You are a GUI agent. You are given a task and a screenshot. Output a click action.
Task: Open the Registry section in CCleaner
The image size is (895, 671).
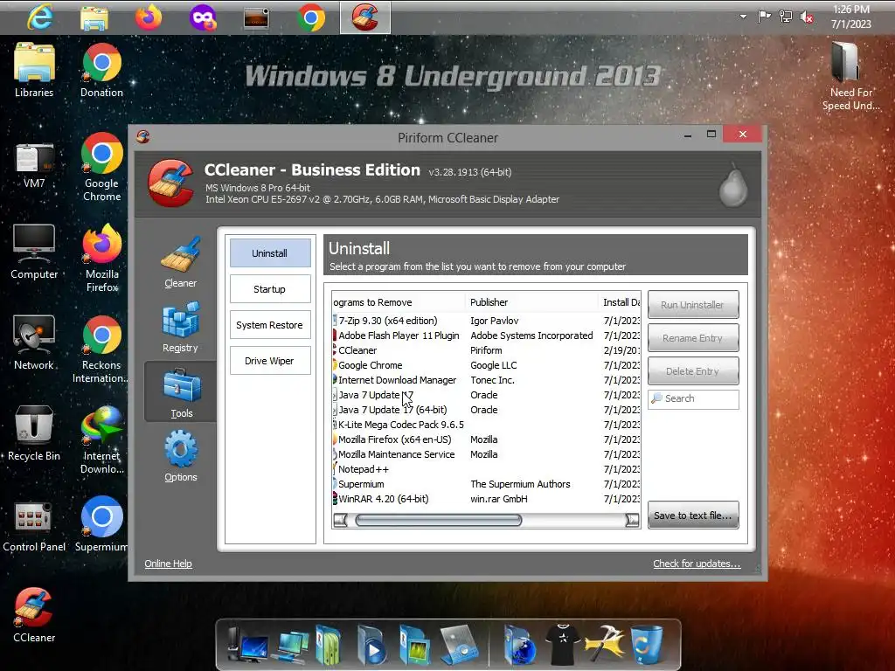[x=180, y=328]
